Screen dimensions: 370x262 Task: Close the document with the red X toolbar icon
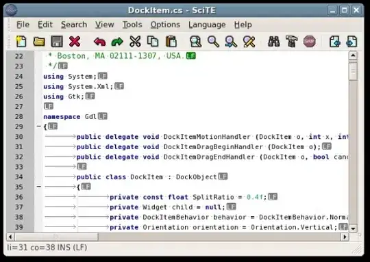pos(75,42)
